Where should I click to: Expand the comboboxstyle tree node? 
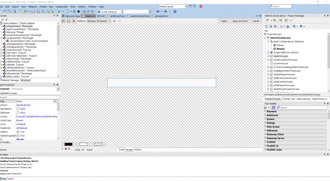[x=1, y=50]
